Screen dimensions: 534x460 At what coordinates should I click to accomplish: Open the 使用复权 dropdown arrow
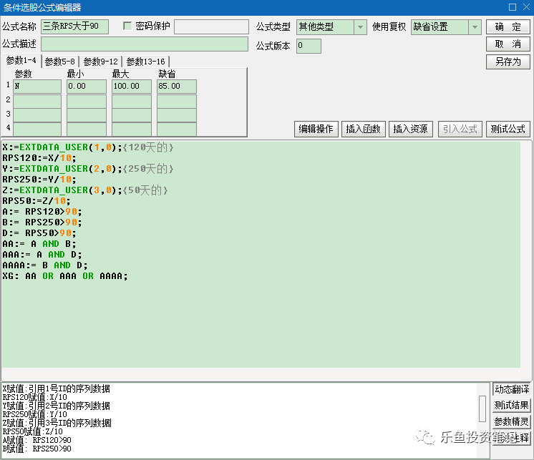click(x=475, y=27)
